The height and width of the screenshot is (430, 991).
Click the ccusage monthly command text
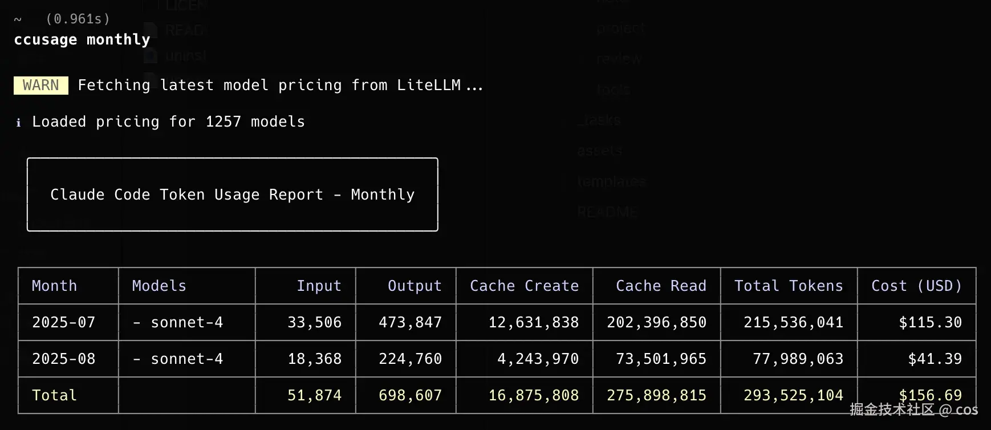[82, 40]
